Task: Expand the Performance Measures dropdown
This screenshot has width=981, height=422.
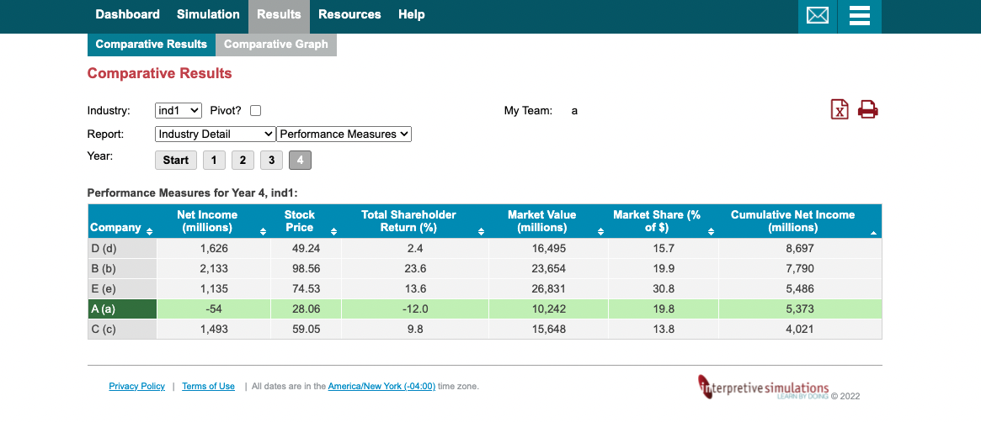Action: (344, 135)
